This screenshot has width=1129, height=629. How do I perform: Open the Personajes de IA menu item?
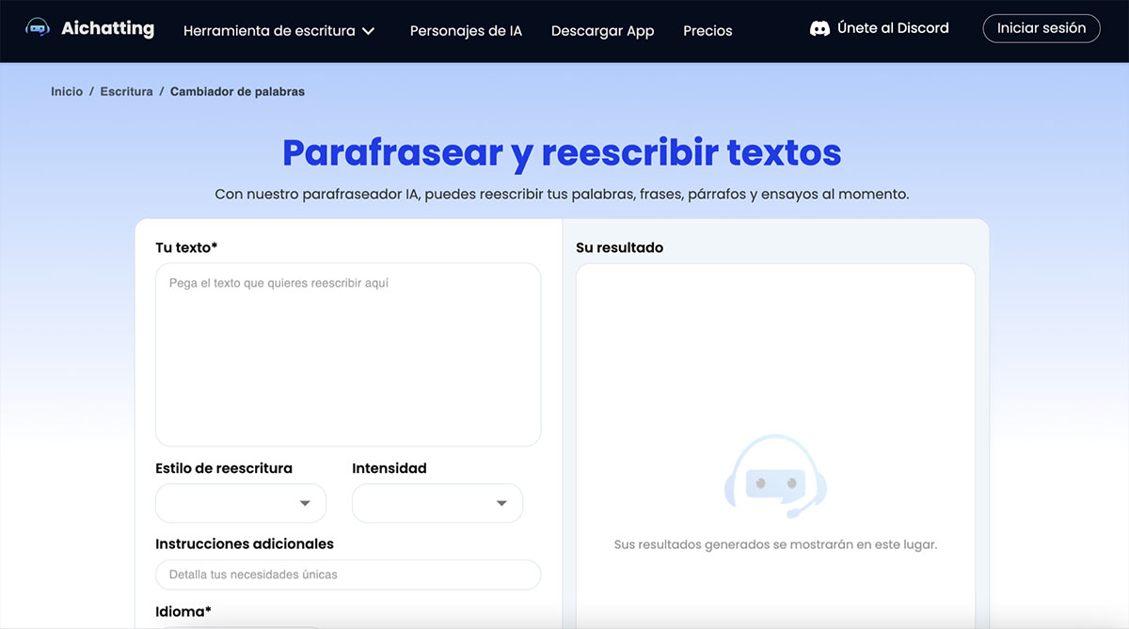466,31
